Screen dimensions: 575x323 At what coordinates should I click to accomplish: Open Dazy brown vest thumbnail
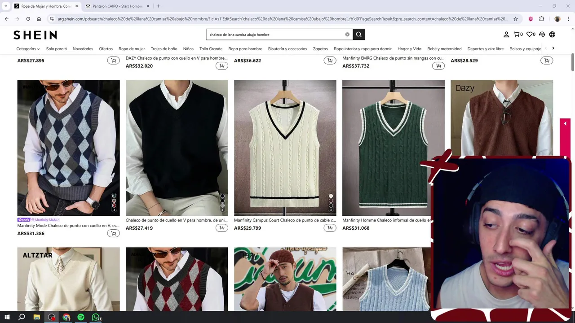click(502, 118)
